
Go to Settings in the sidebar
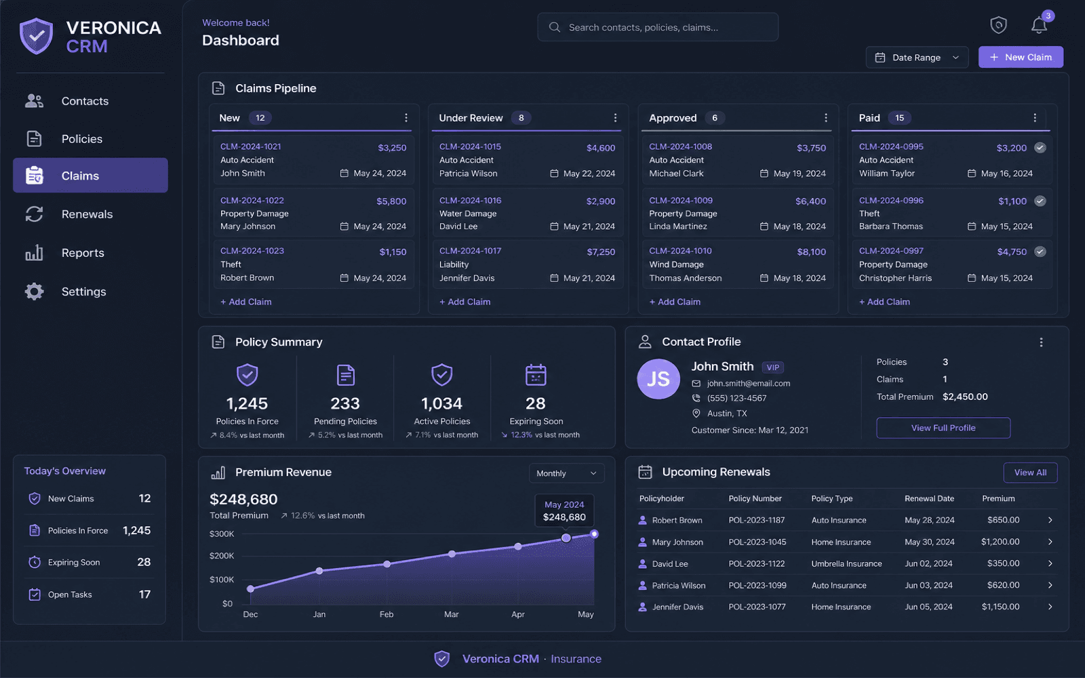[x=90, y=292]
